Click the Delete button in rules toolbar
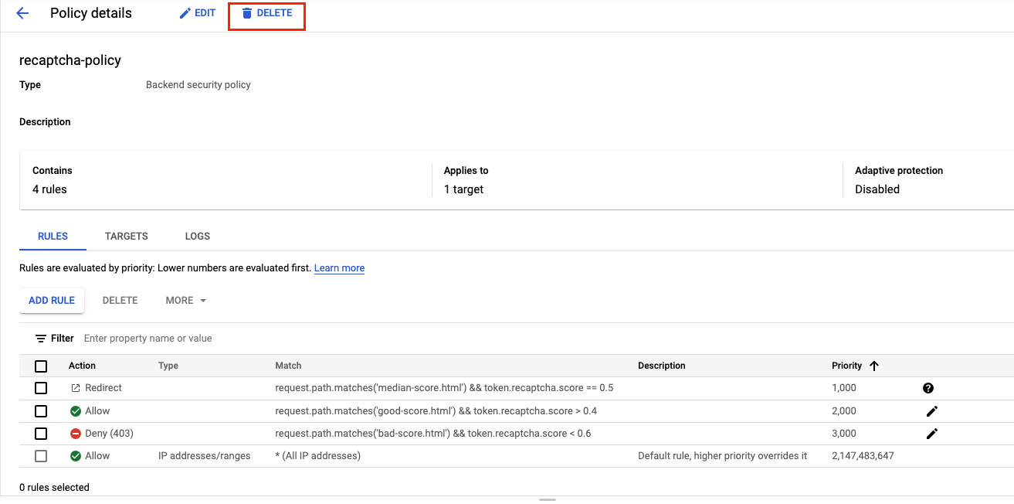The image size is (1014, 504). [120, 301]
